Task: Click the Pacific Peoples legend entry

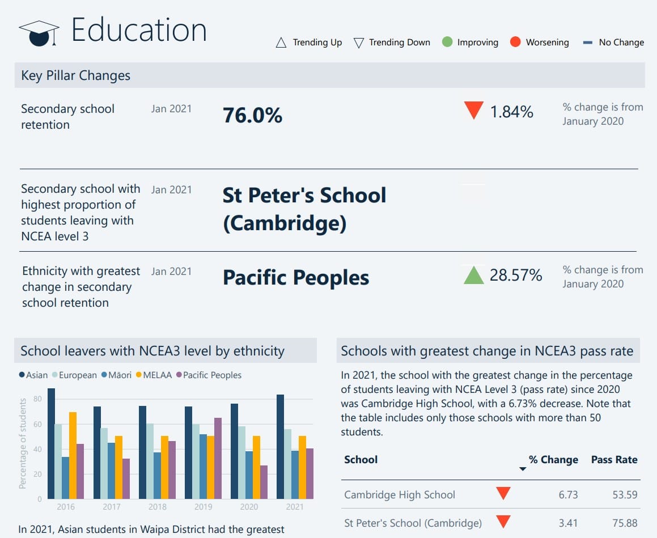Action: click(209, 375)
